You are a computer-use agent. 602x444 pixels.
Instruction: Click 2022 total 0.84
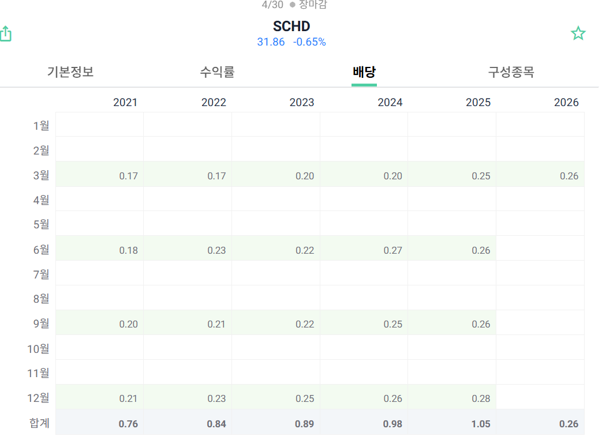tap(216, 424)
